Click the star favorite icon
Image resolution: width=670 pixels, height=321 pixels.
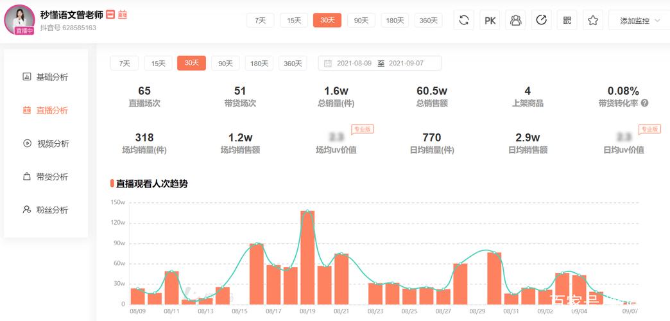tap(592, 20)
